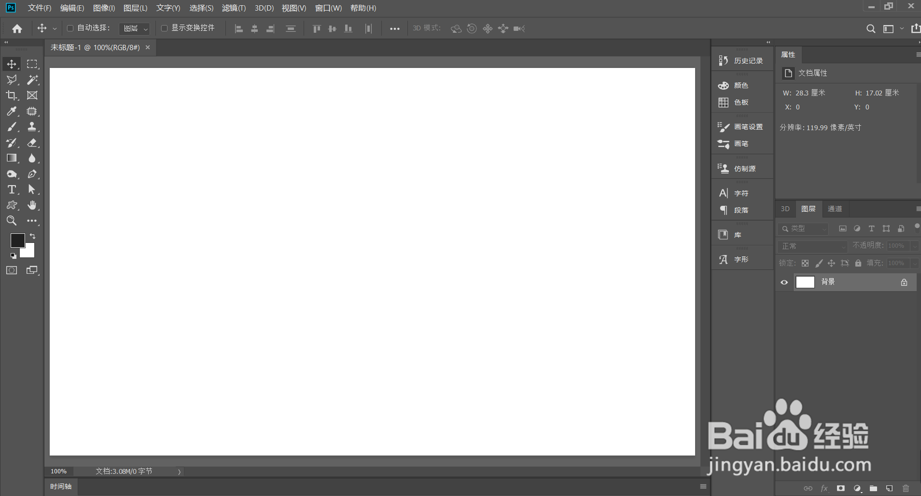
Task: Create new group folder icon
Action: point(873,488)
